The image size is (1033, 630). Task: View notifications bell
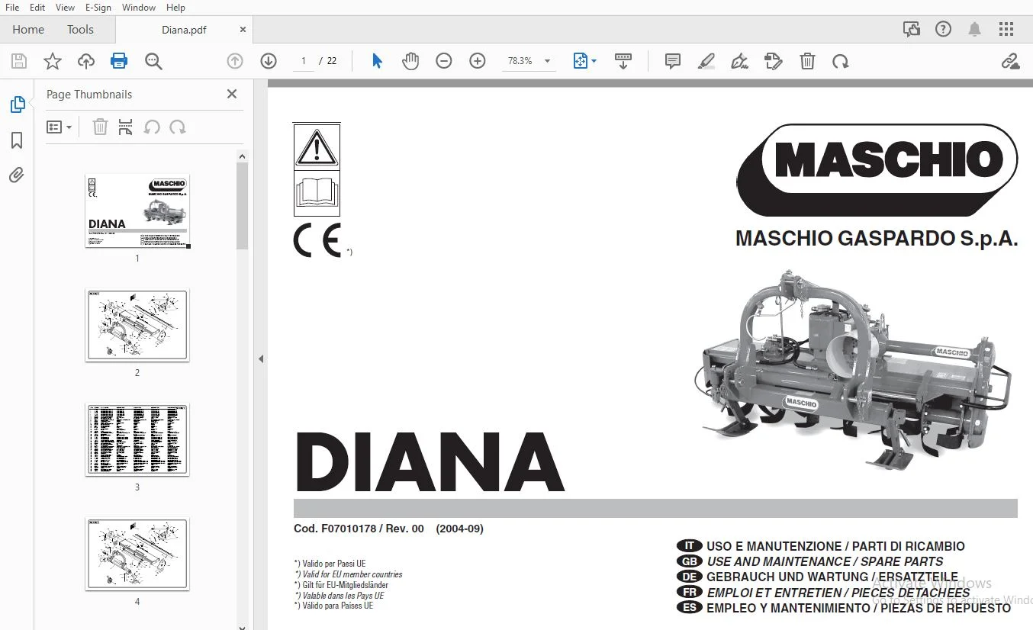pyautogui.click(x=974, y=29)
